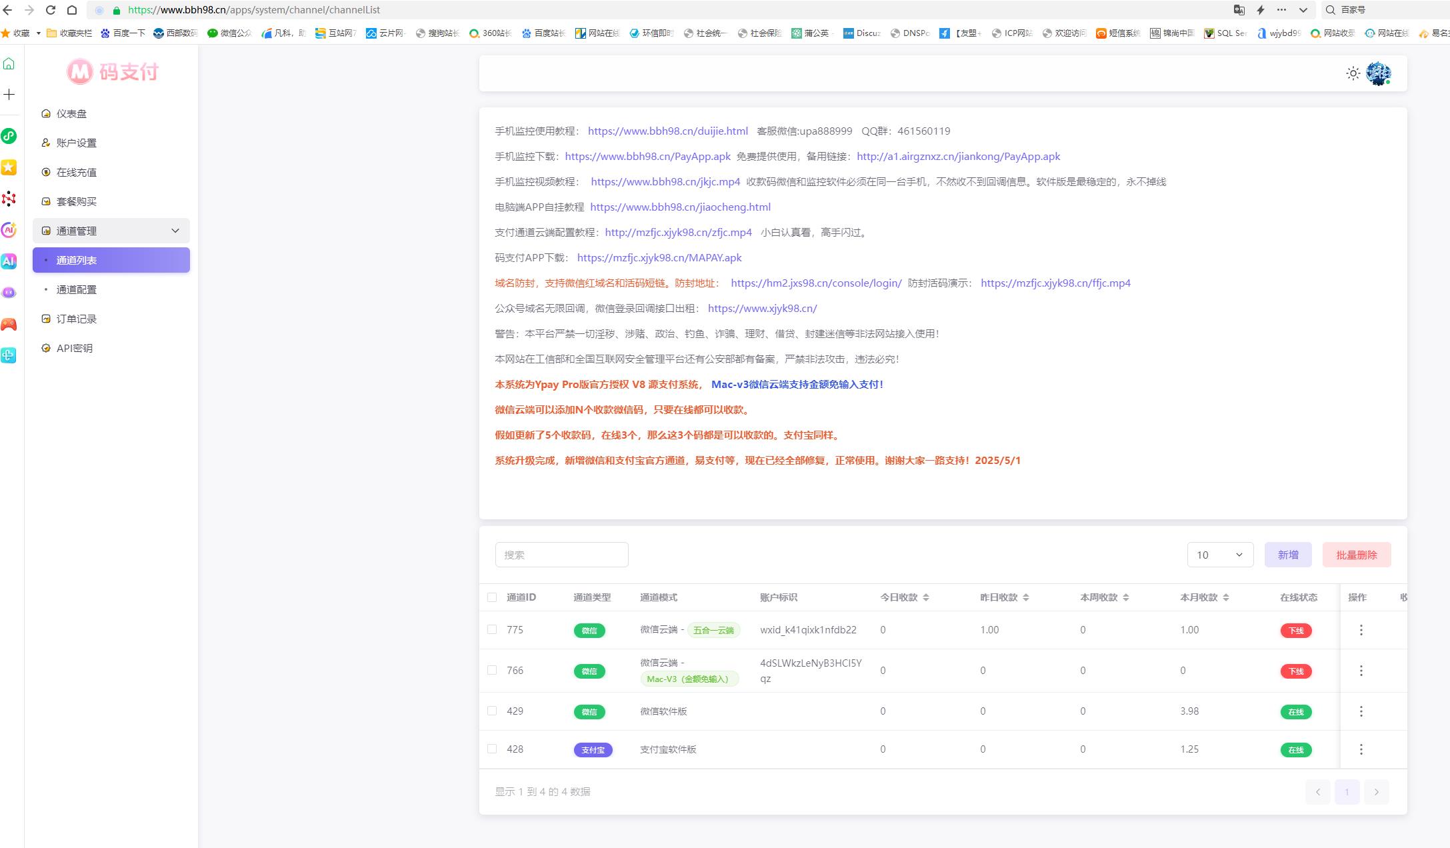The image size is (1450, 848).
Task: Open three-dot menu for channel 428
Action: pyautogui.click(x=1361, y=749)
